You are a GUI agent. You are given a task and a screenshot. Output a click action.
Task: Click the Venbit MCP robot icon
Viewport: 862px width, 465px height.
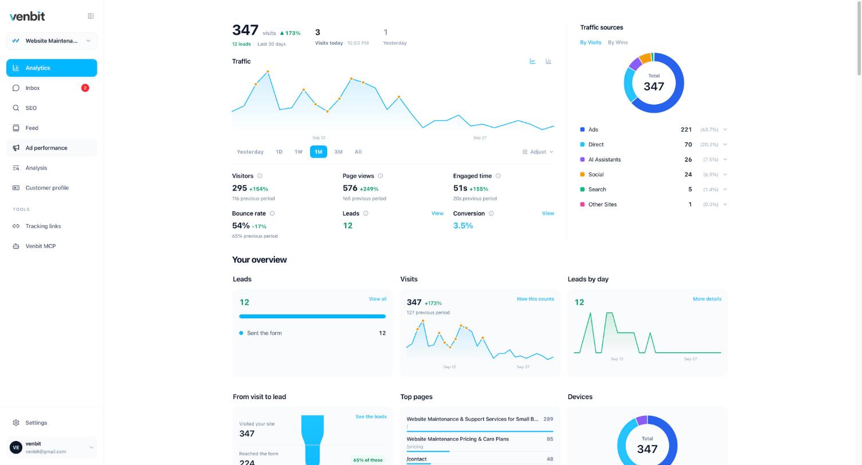(x=16, y=246)
